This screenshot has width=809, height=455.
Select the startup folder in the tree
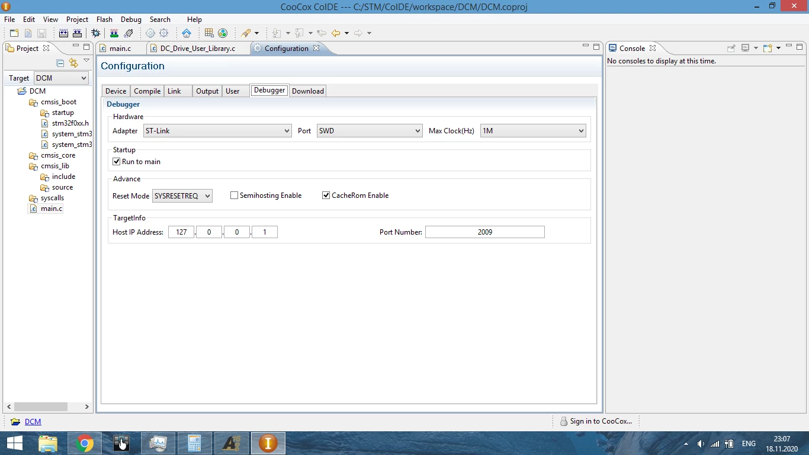point(63,113)
